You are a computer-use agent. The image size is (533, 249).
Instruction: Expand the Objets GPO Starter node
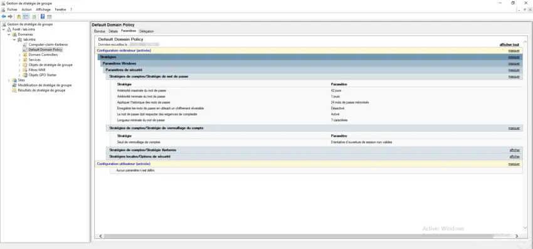(x=19, y=75)
